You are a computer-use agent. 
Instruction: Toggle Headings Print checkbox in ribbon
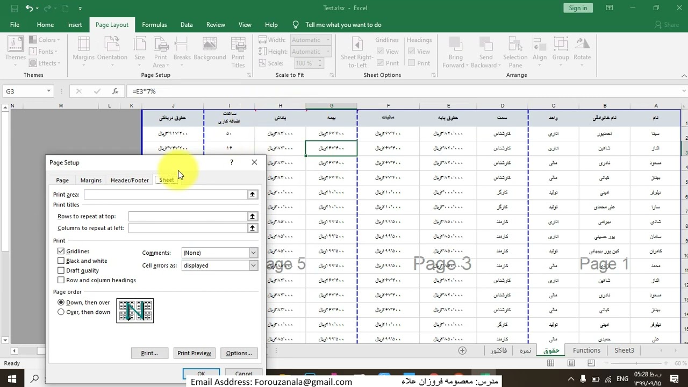(x=411, y=63)
